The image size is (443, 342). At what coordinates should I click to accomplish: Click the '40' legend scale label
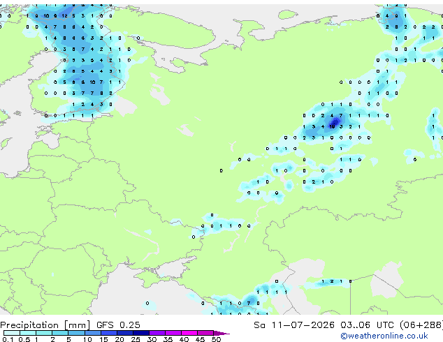184,339
